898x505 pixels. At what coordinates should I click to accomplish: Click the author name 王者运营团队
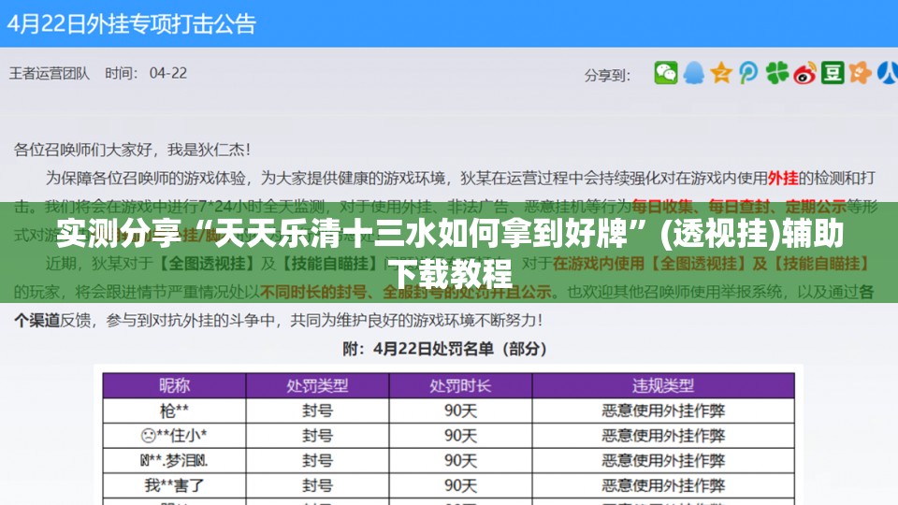click(x=50, y=73)
